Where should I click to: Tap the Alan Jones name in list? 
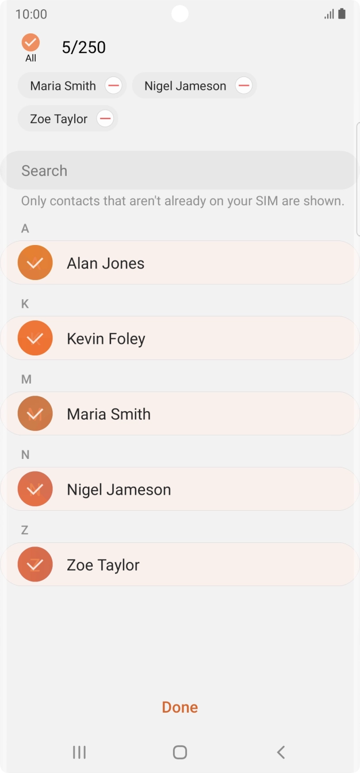click(105, 263)
